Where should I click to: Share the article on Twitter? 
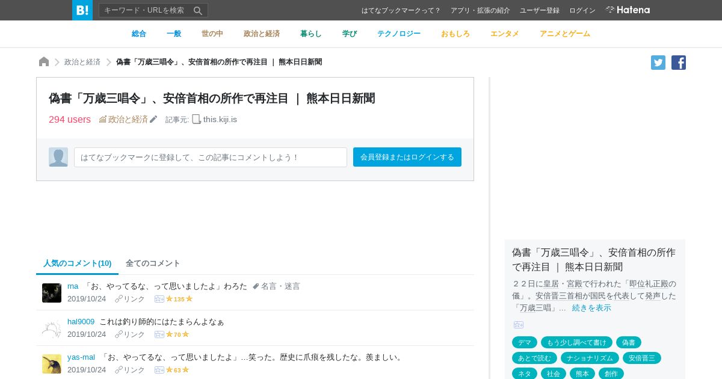click(658, 63)
